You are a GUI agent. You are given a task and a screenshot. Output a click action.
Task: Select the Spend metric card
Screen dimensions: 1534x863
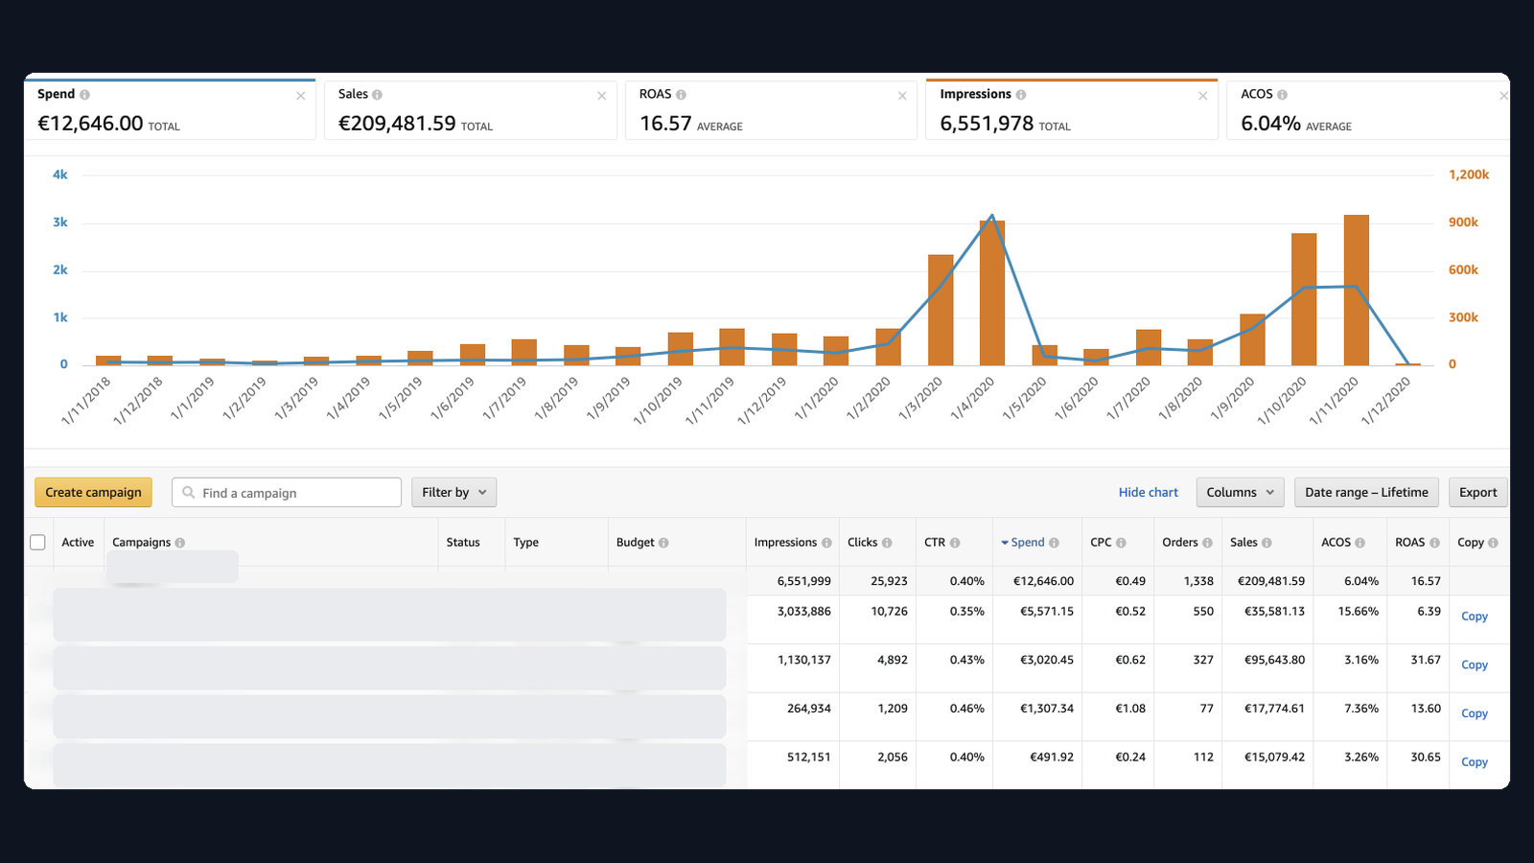[x=170, y=109]
